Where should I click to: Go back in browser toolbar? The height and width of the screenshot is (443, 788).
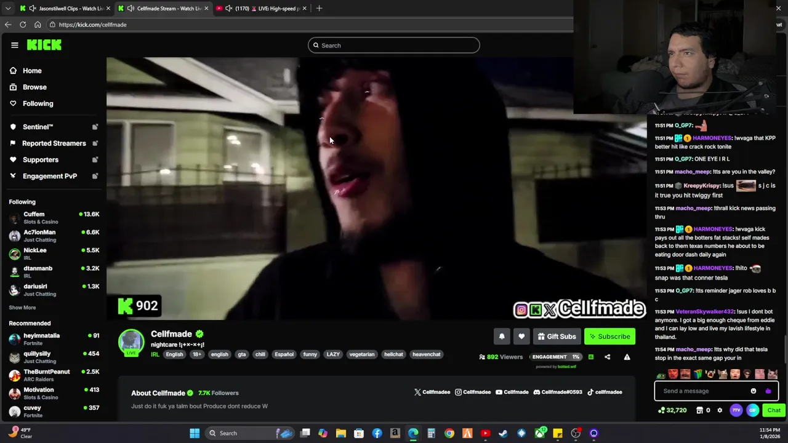[x=8, y=25]
